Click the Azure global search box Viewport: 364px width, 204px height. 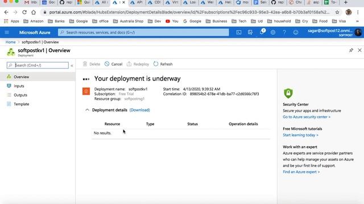pos(143,32)
